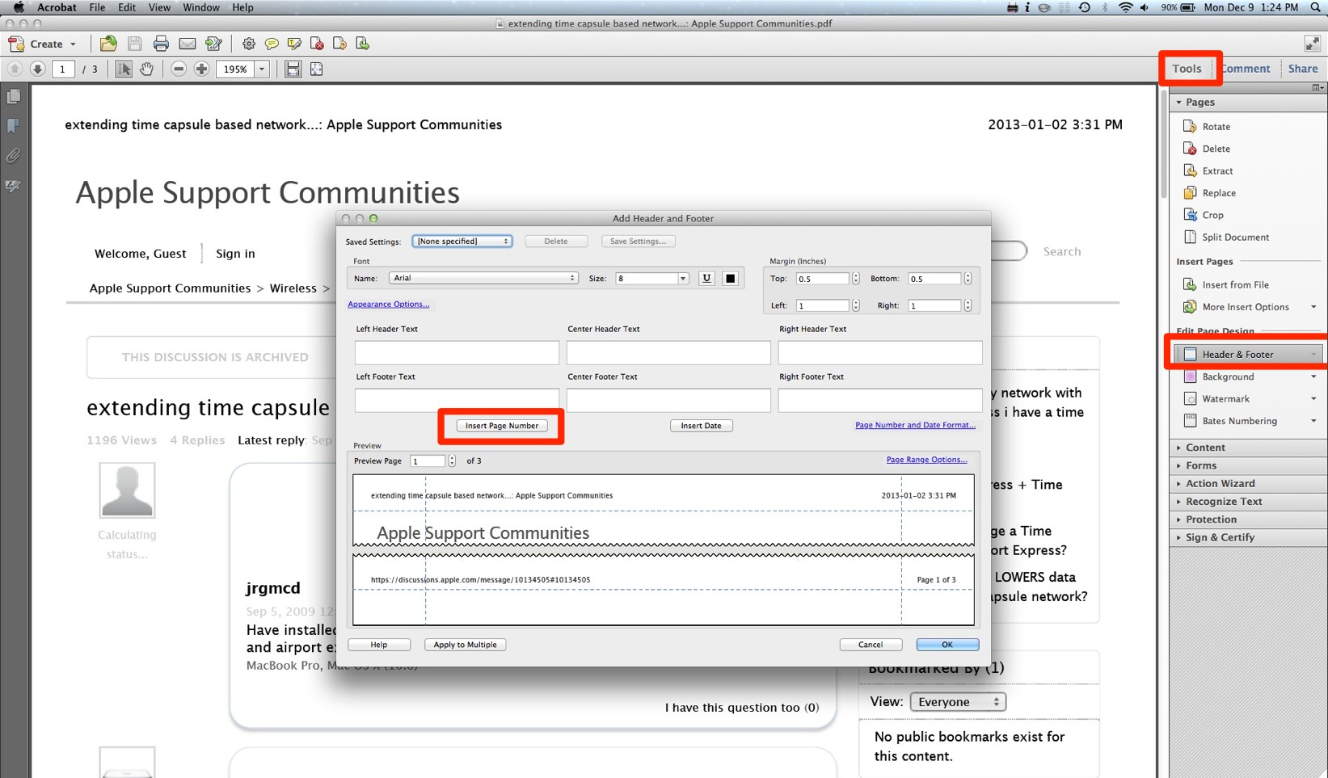Switch to the Tools pane tab

click(x=1187, y=69)
